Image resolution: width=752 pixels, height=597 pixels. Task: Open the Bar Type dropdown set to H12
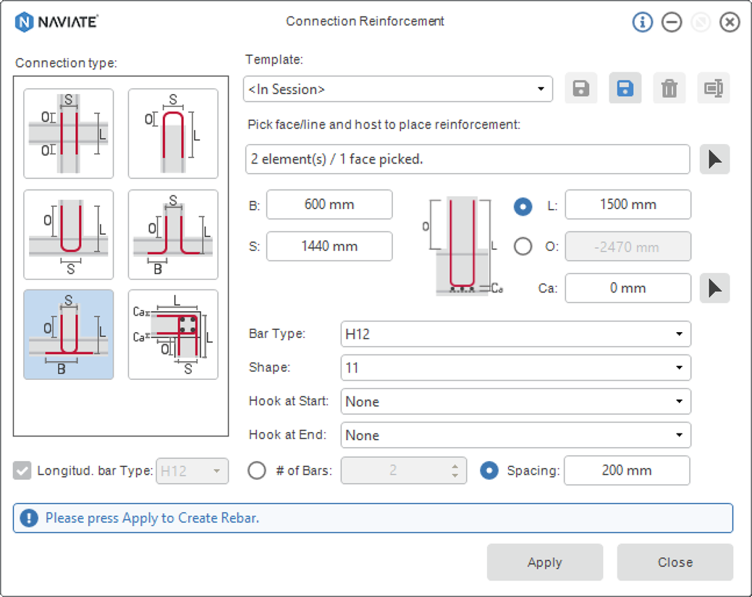click(515, 334)
